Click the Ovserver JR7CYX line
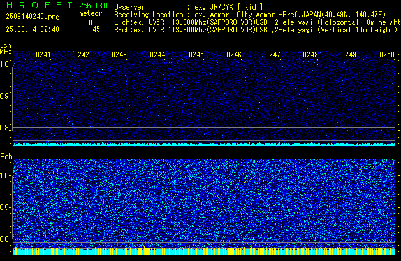Screen dimensions: 401x261 point(189,7)
